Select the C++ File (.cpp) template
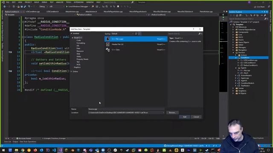Screen dimensions: 273x153 pos(136,39)
